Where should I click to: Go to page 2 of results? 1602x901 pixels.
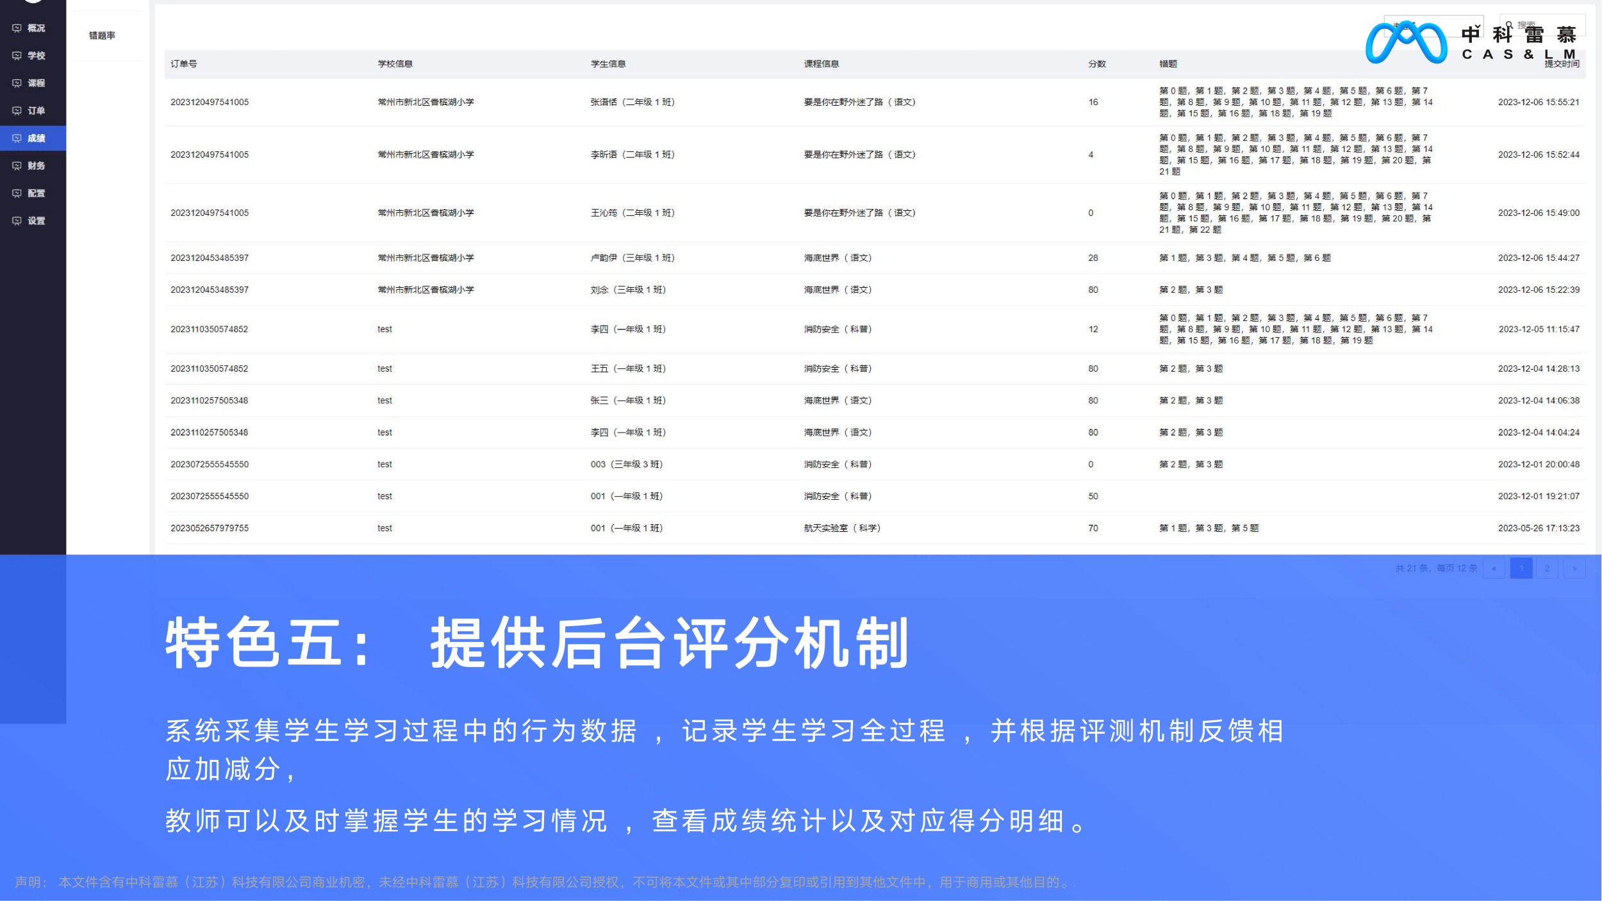1547,568
